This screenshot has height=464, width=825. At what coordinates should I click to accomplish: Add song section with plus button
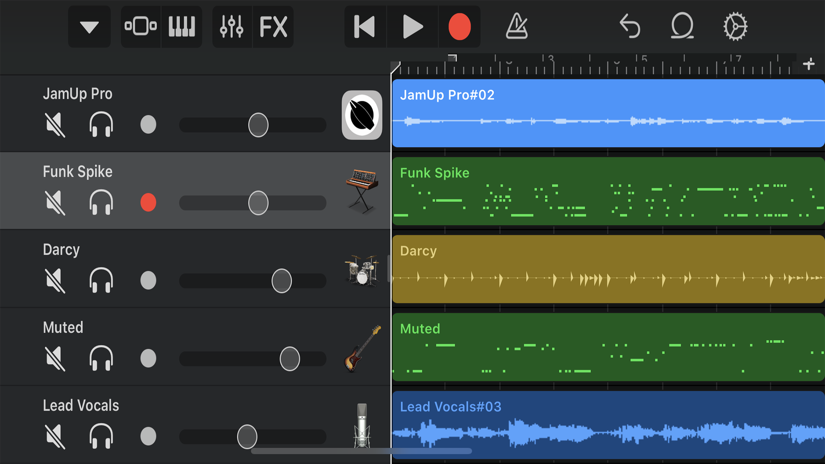point(809,64)
